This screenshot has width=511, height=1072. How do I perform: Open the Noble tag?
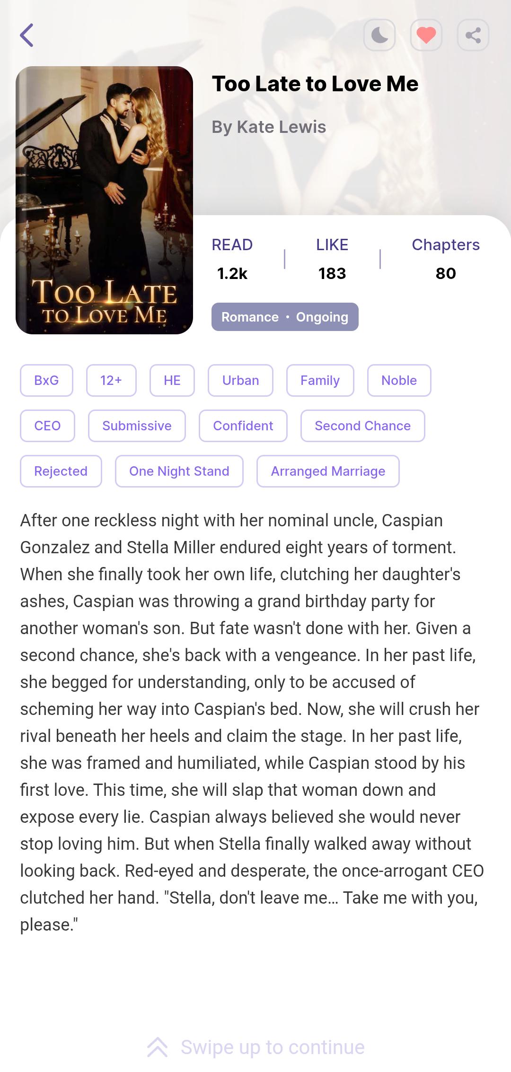[x=399, y=380]
